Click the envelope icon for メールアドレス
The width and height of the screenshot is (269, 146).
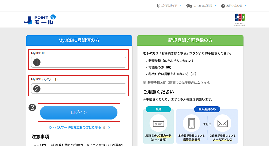222,124
